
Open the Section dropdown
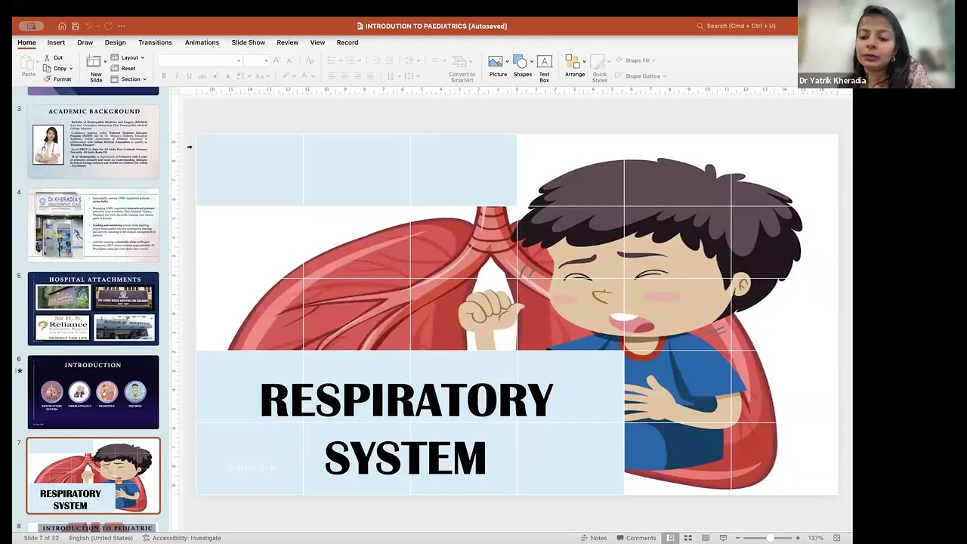click(128, 79)
